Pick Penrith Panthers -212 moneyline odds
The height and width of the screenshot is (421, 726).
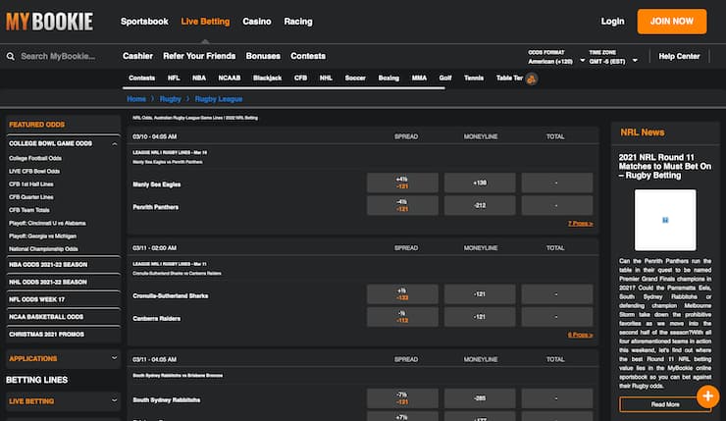coord(480,206)
